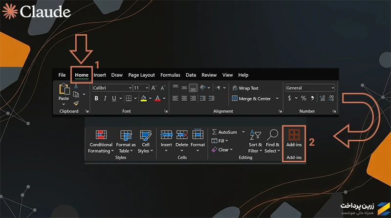The height and width of the screenshot is (218, 391).
Task: Open the General number format dropdown
Action: point(333,88)
